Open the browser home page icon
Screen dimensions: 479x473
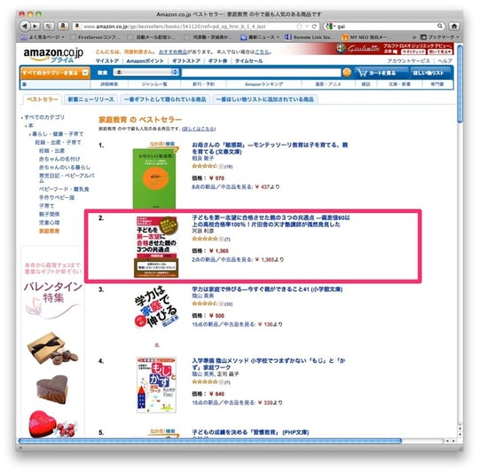tap(454, 27)
